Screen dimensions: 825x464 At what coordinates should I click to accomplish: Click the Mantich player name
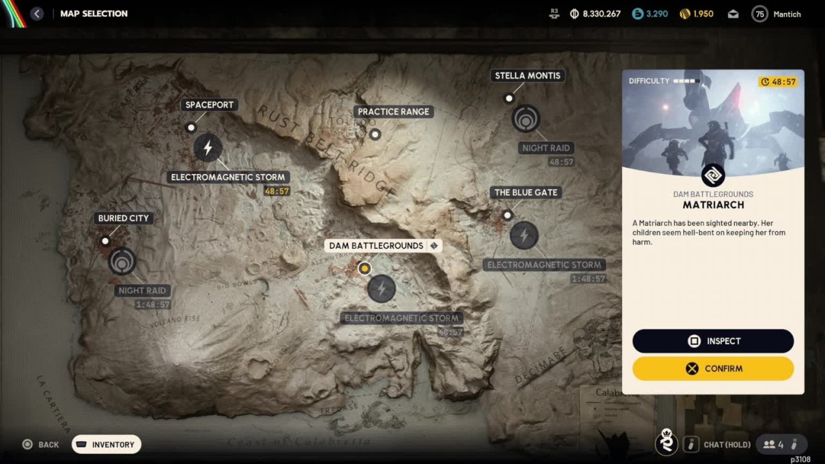click(787, 14)
